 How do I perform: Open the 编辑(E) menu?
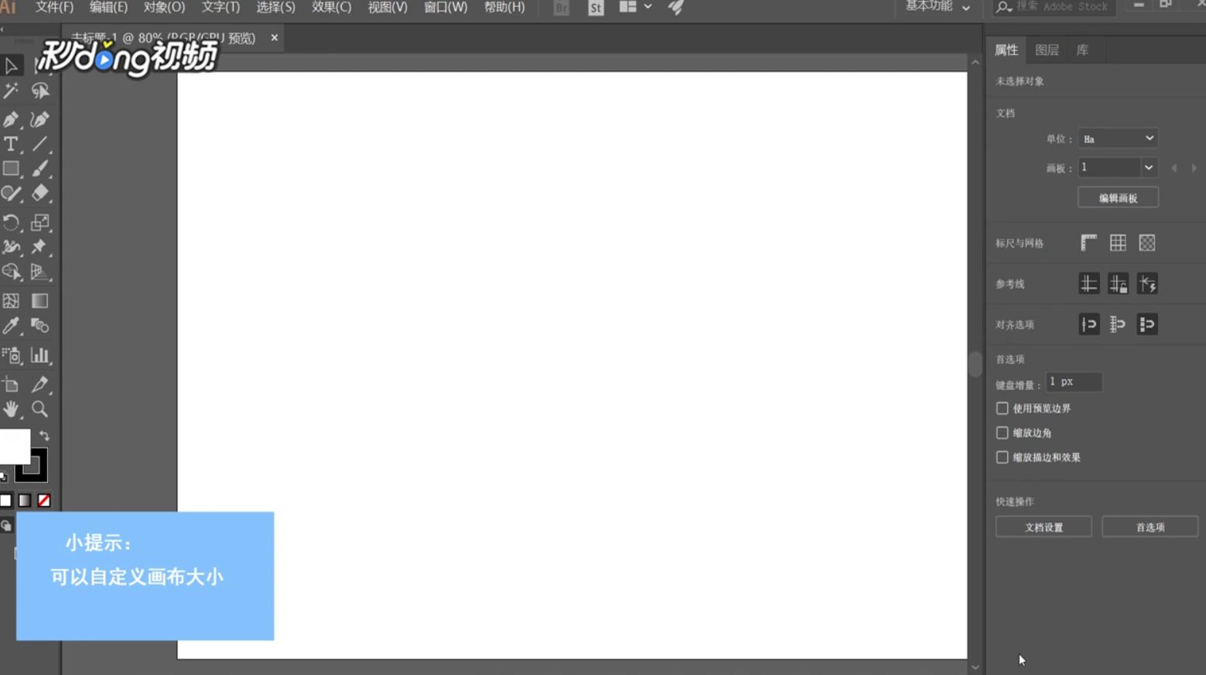point(108,7)
